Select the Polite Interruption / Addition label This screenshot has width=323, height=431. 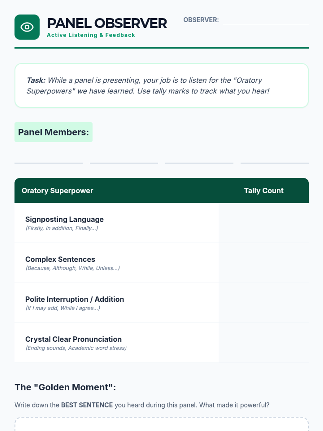[75, 299]
